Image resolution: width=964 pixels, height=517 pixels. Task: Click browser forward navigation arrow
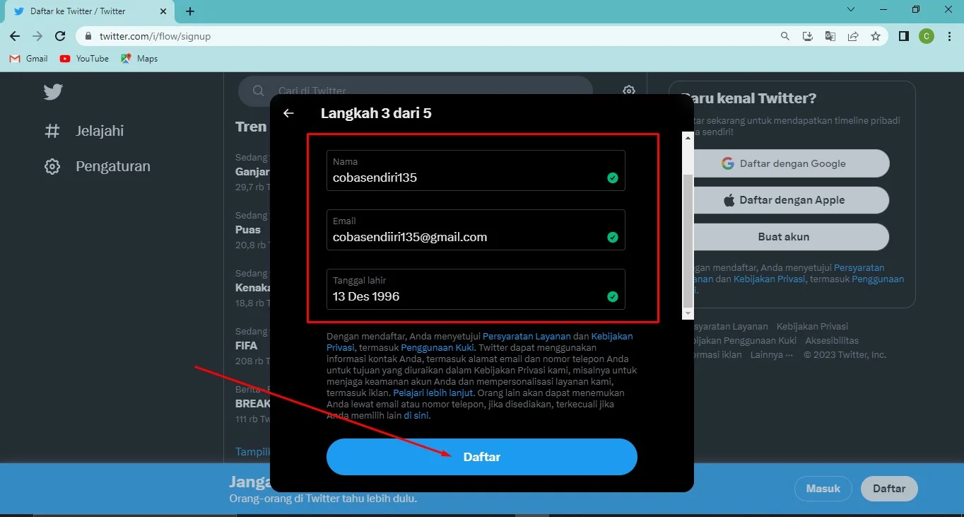pyautogui.click(x=37, y=36)
